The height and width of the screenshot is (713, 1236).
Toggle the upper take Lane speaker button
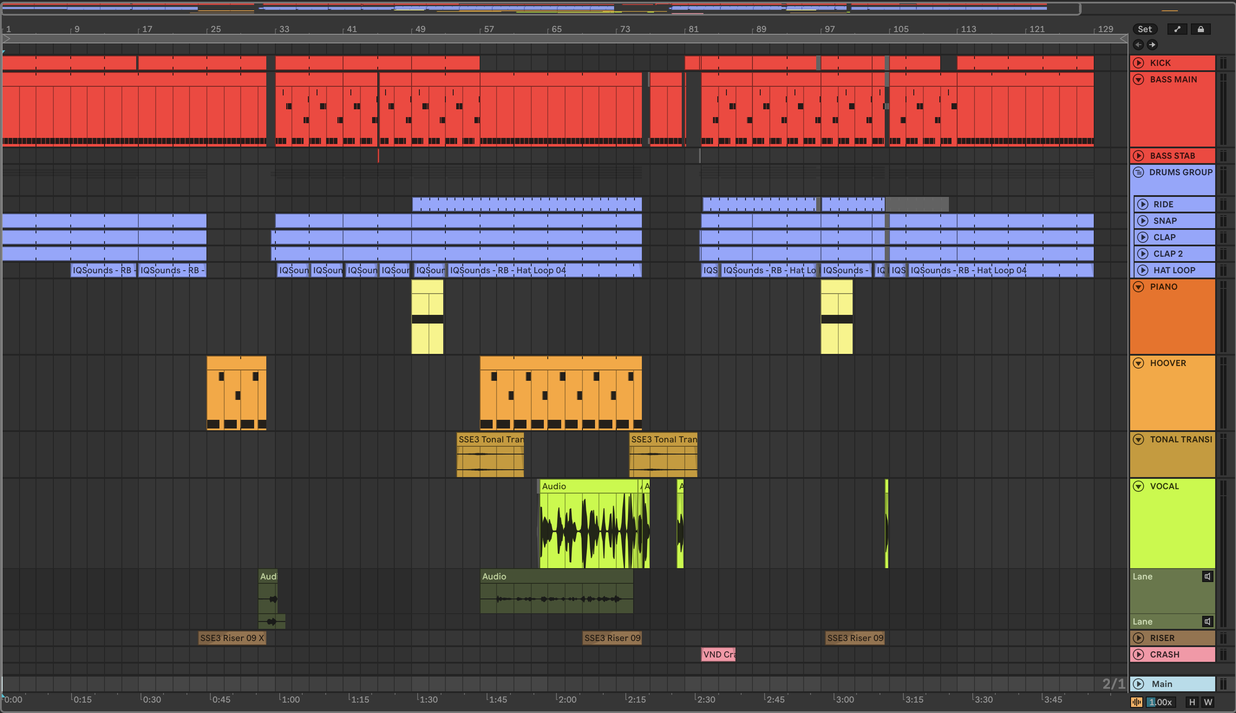pos(1208,576)
